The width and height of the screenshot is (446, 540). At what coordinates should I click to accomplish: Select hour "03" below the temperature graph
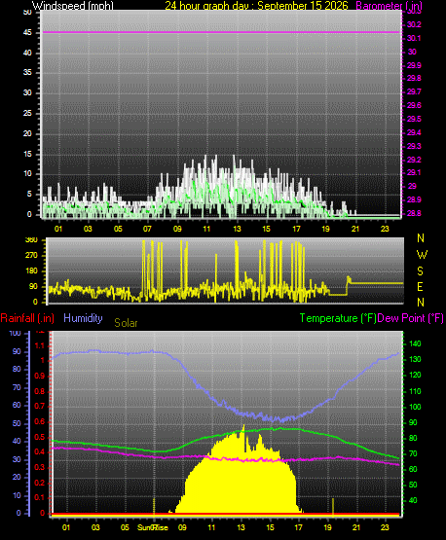coord(95,527)
